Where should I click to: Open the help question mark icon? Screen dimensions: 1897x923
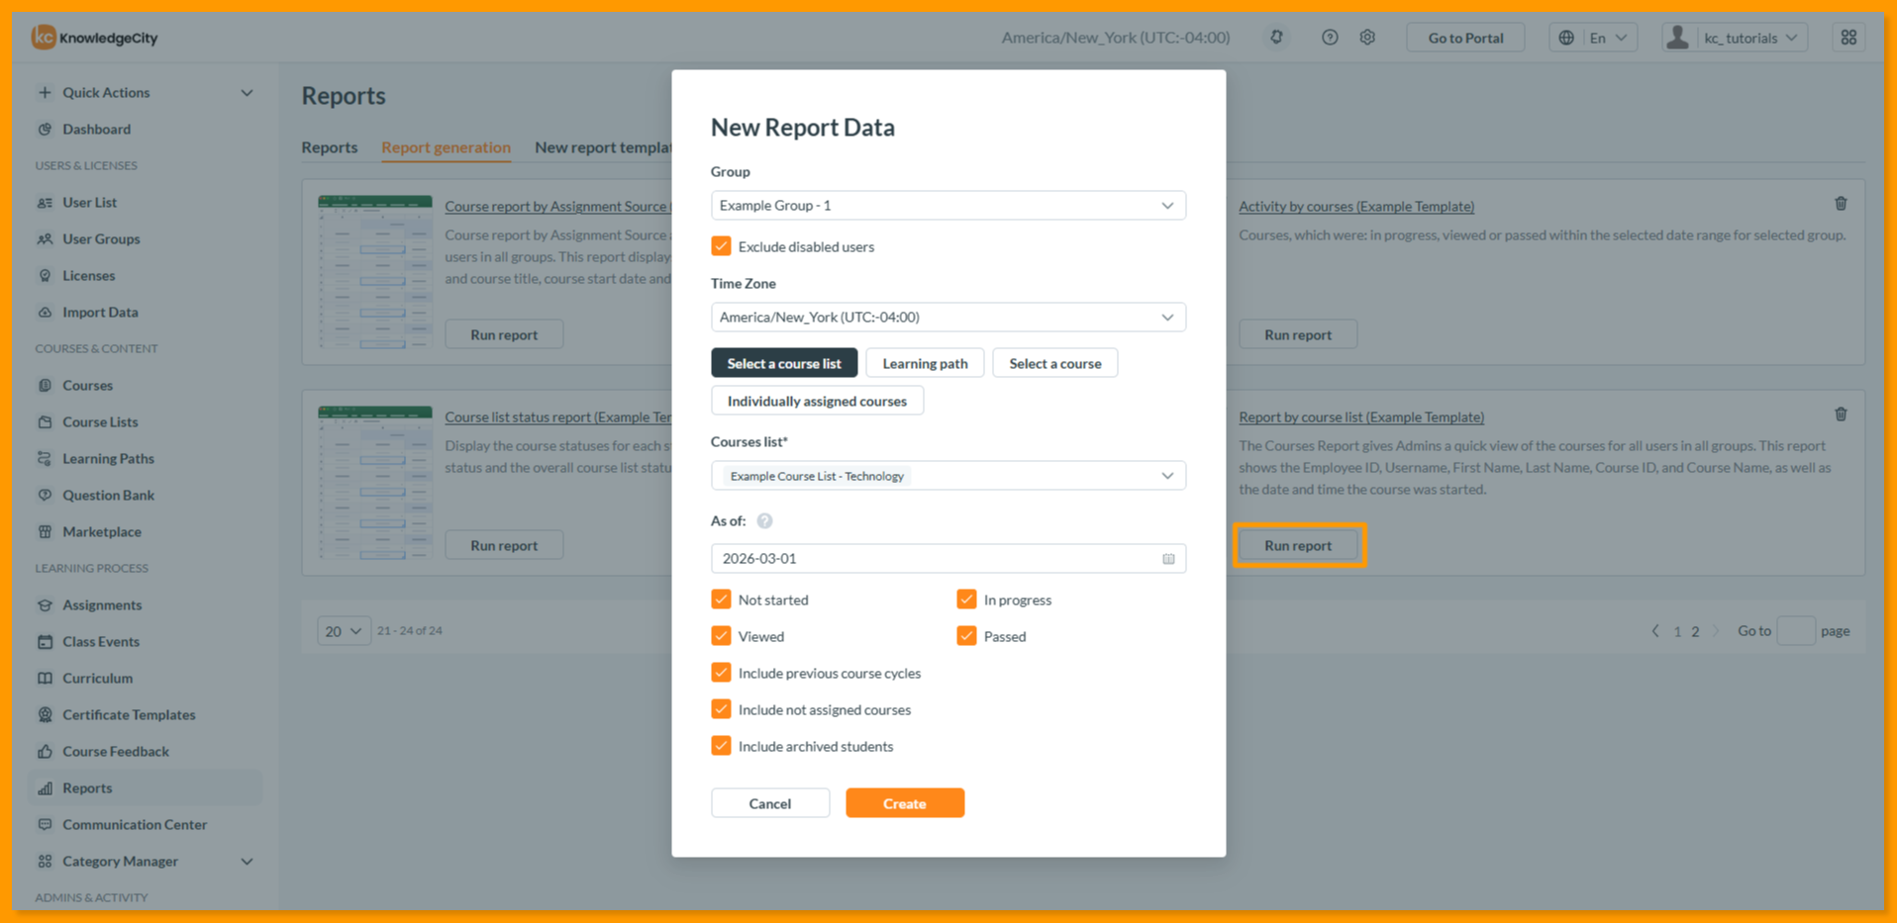pos(1330,38)
